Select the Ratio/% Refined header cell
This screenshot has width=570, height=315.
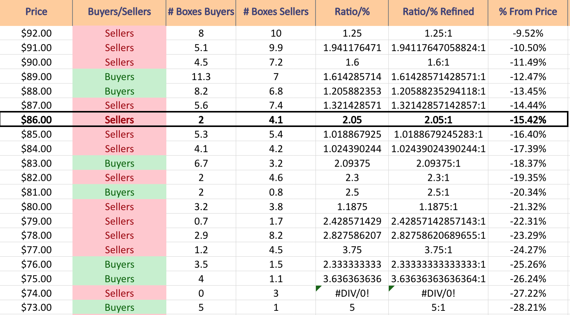coord(438,12)
